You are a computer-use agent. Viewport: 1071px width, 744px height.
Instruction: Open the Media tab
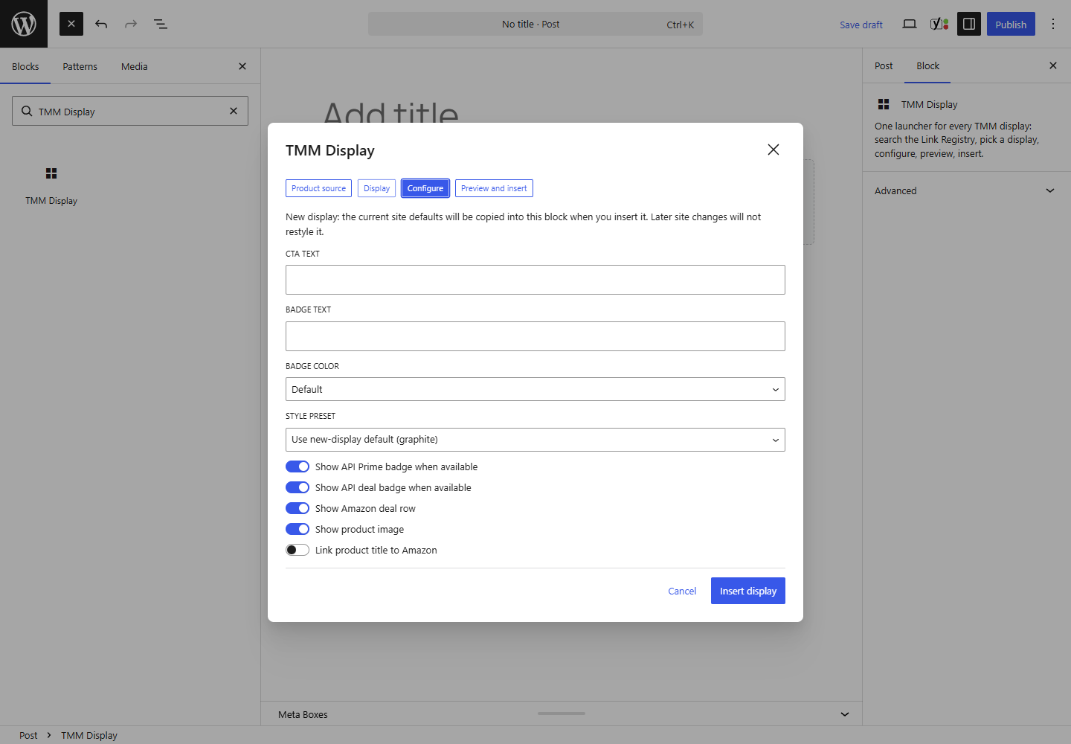pos(135,66)
